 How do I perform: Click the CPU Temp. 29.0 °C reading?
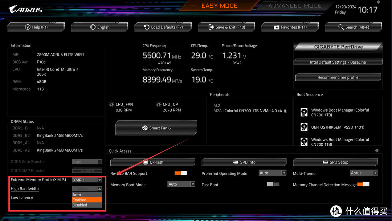[x=202, y=56]
